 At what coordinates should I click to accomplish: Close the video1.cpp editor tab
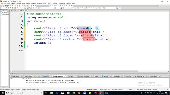pos(28,11)
